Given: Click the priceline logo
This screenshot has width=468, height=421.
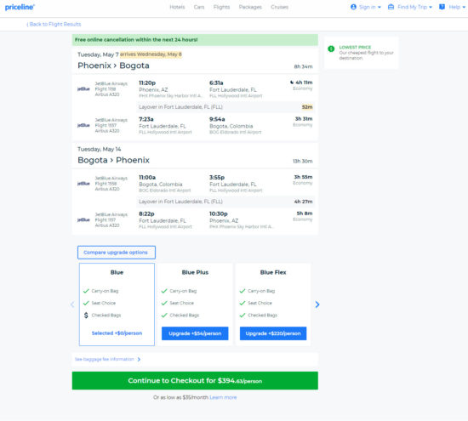Looking at the screenshot, I should click(20, 7).
